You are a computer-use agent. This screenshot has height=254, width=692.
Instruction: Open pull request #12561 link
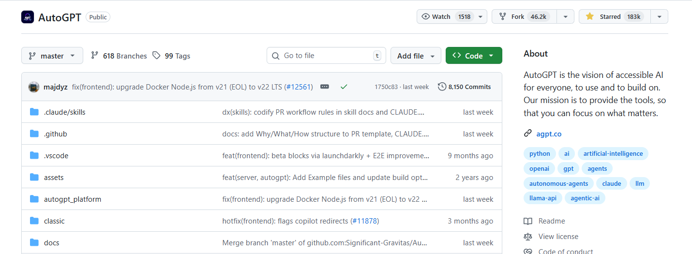click(x=299, y=87)
